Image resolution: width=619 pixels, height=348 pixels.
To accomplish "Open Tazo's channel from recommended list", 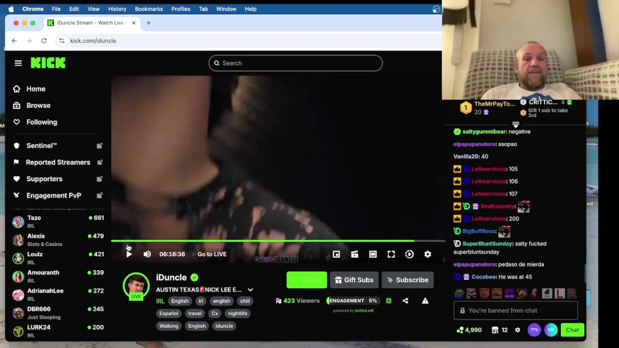I will tap(58, 221).
